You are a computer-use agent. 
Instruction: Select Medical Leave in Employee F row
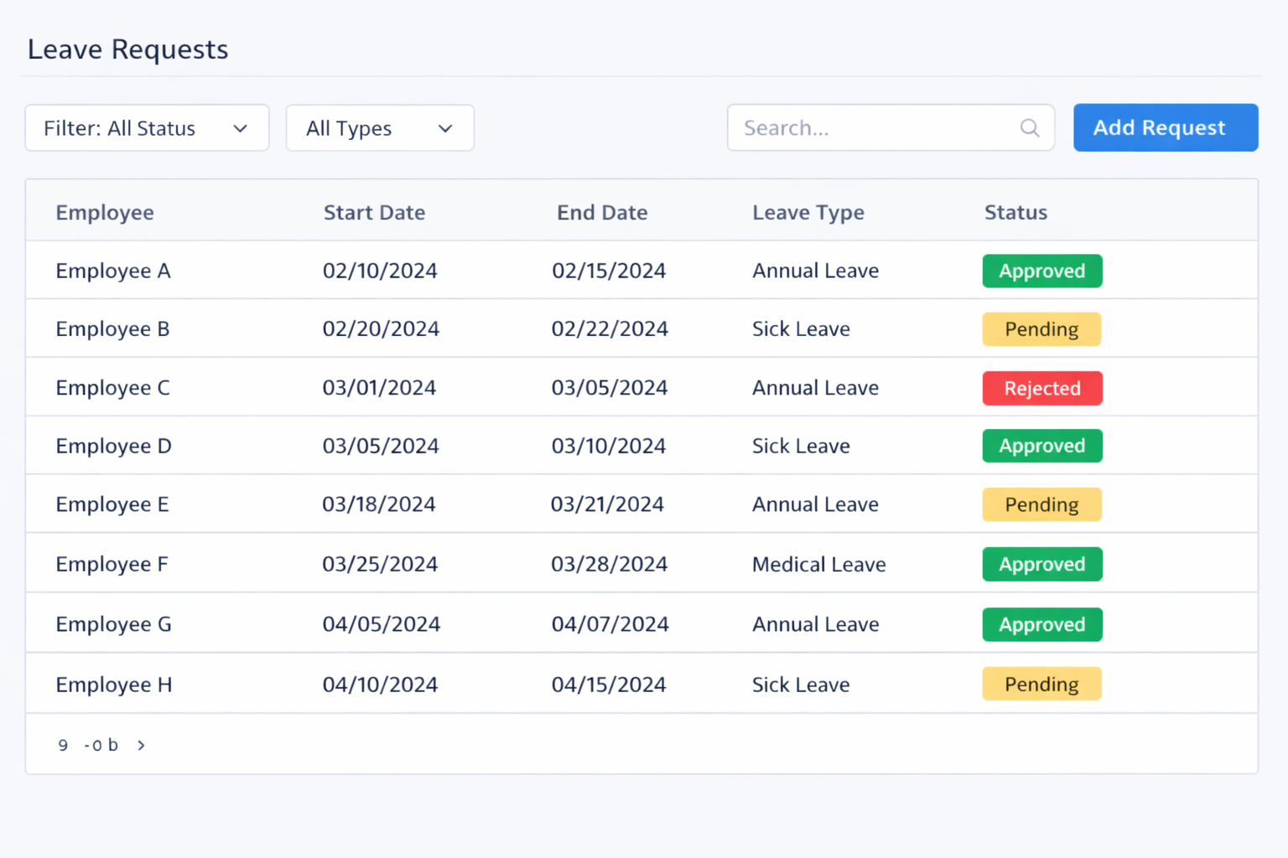818,565
